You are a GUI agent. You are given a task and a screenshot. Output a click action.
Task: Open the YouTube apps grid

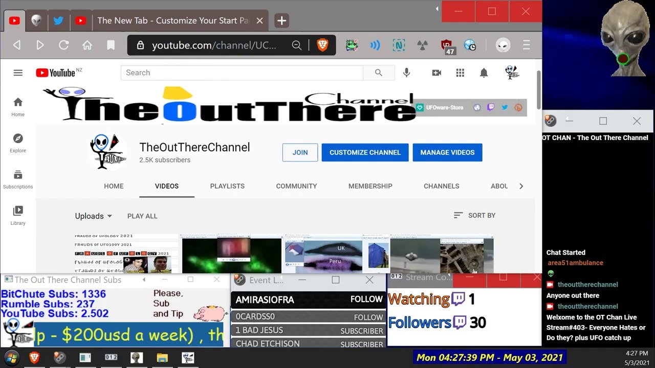460,73
